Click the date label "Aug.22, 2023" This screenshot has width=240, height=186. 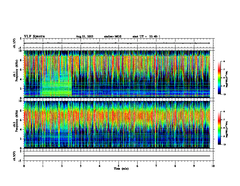tap(85, 36)
